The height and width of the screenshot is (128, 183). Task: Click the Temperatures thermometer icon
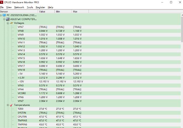tap(11, 105)
